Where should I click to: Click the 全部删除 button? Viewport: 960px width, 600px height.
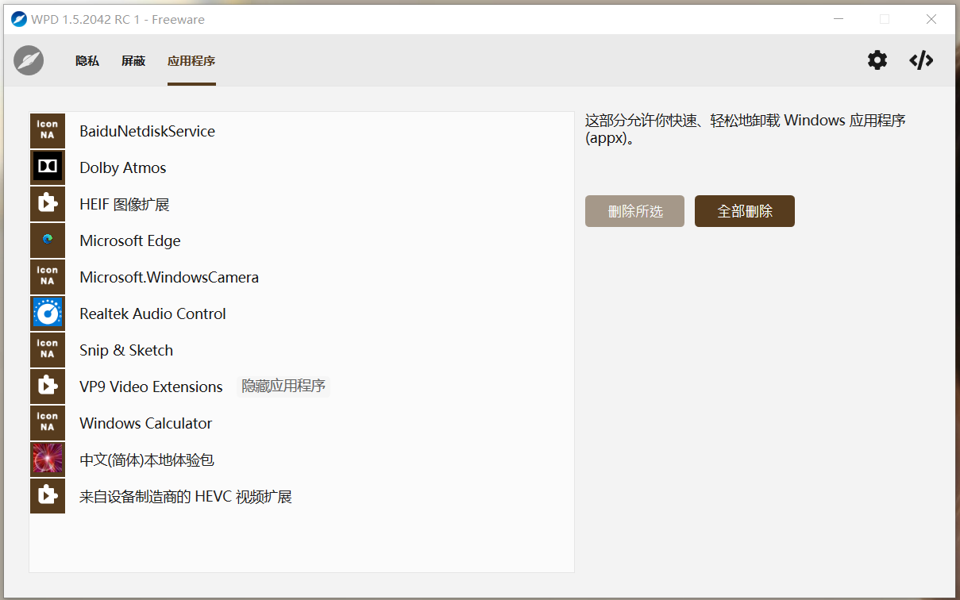tap(745, 211)
